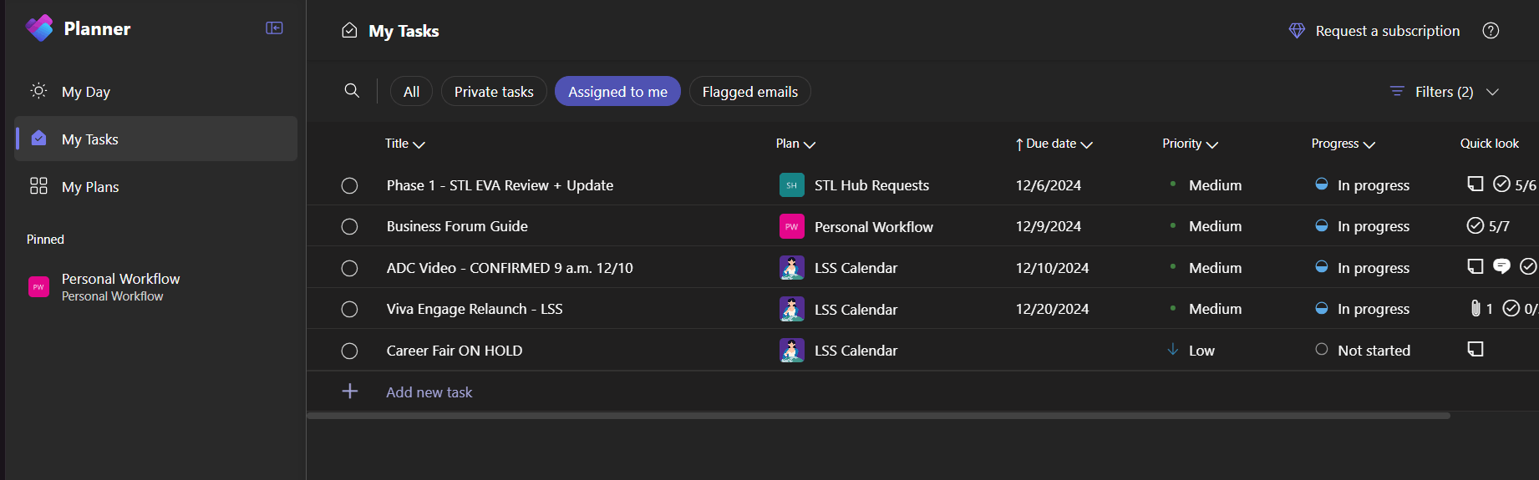The height and width of the screenshot is (480, 1539).
Task: Open pinned Personal Workflow plan
Action: coord(156,286)
